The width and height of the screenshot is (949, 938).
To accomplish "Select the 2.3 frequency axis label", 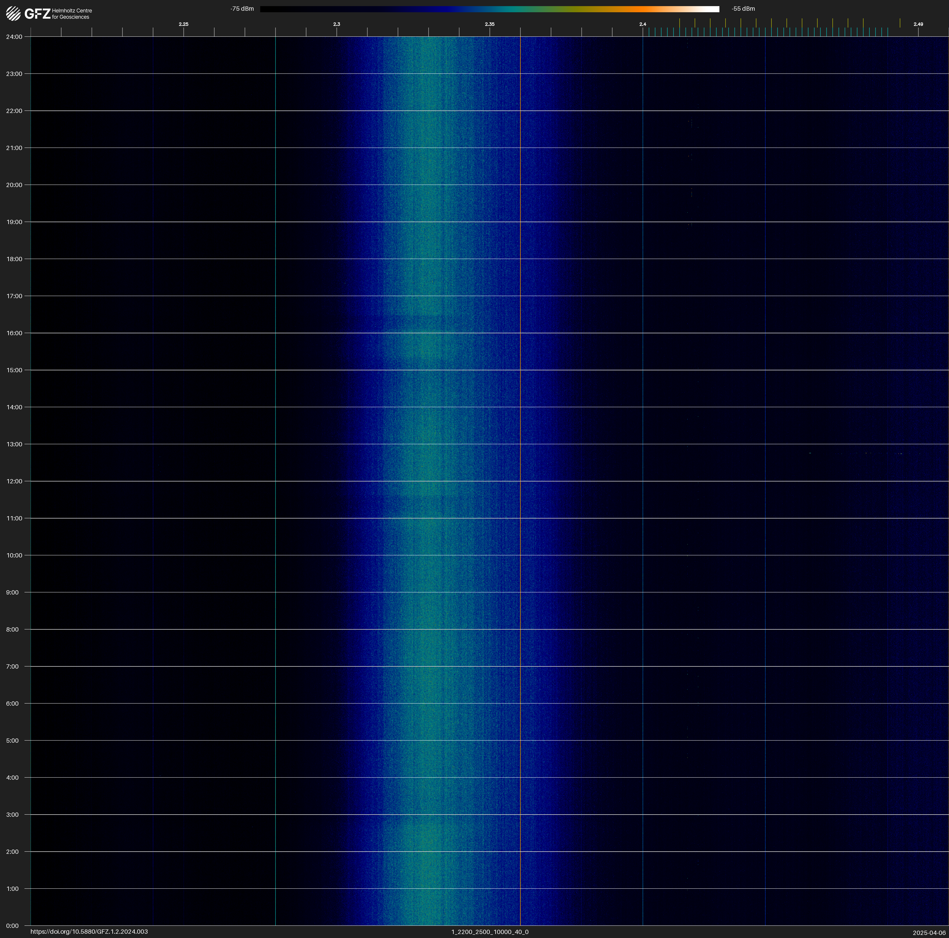I will pos(336,24).
